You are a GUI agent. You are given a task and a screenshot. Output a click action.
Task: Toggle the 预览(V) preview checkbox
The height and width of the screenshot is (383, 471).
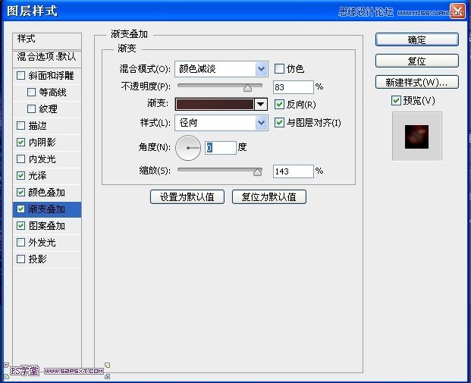click(x=396, y=100)
